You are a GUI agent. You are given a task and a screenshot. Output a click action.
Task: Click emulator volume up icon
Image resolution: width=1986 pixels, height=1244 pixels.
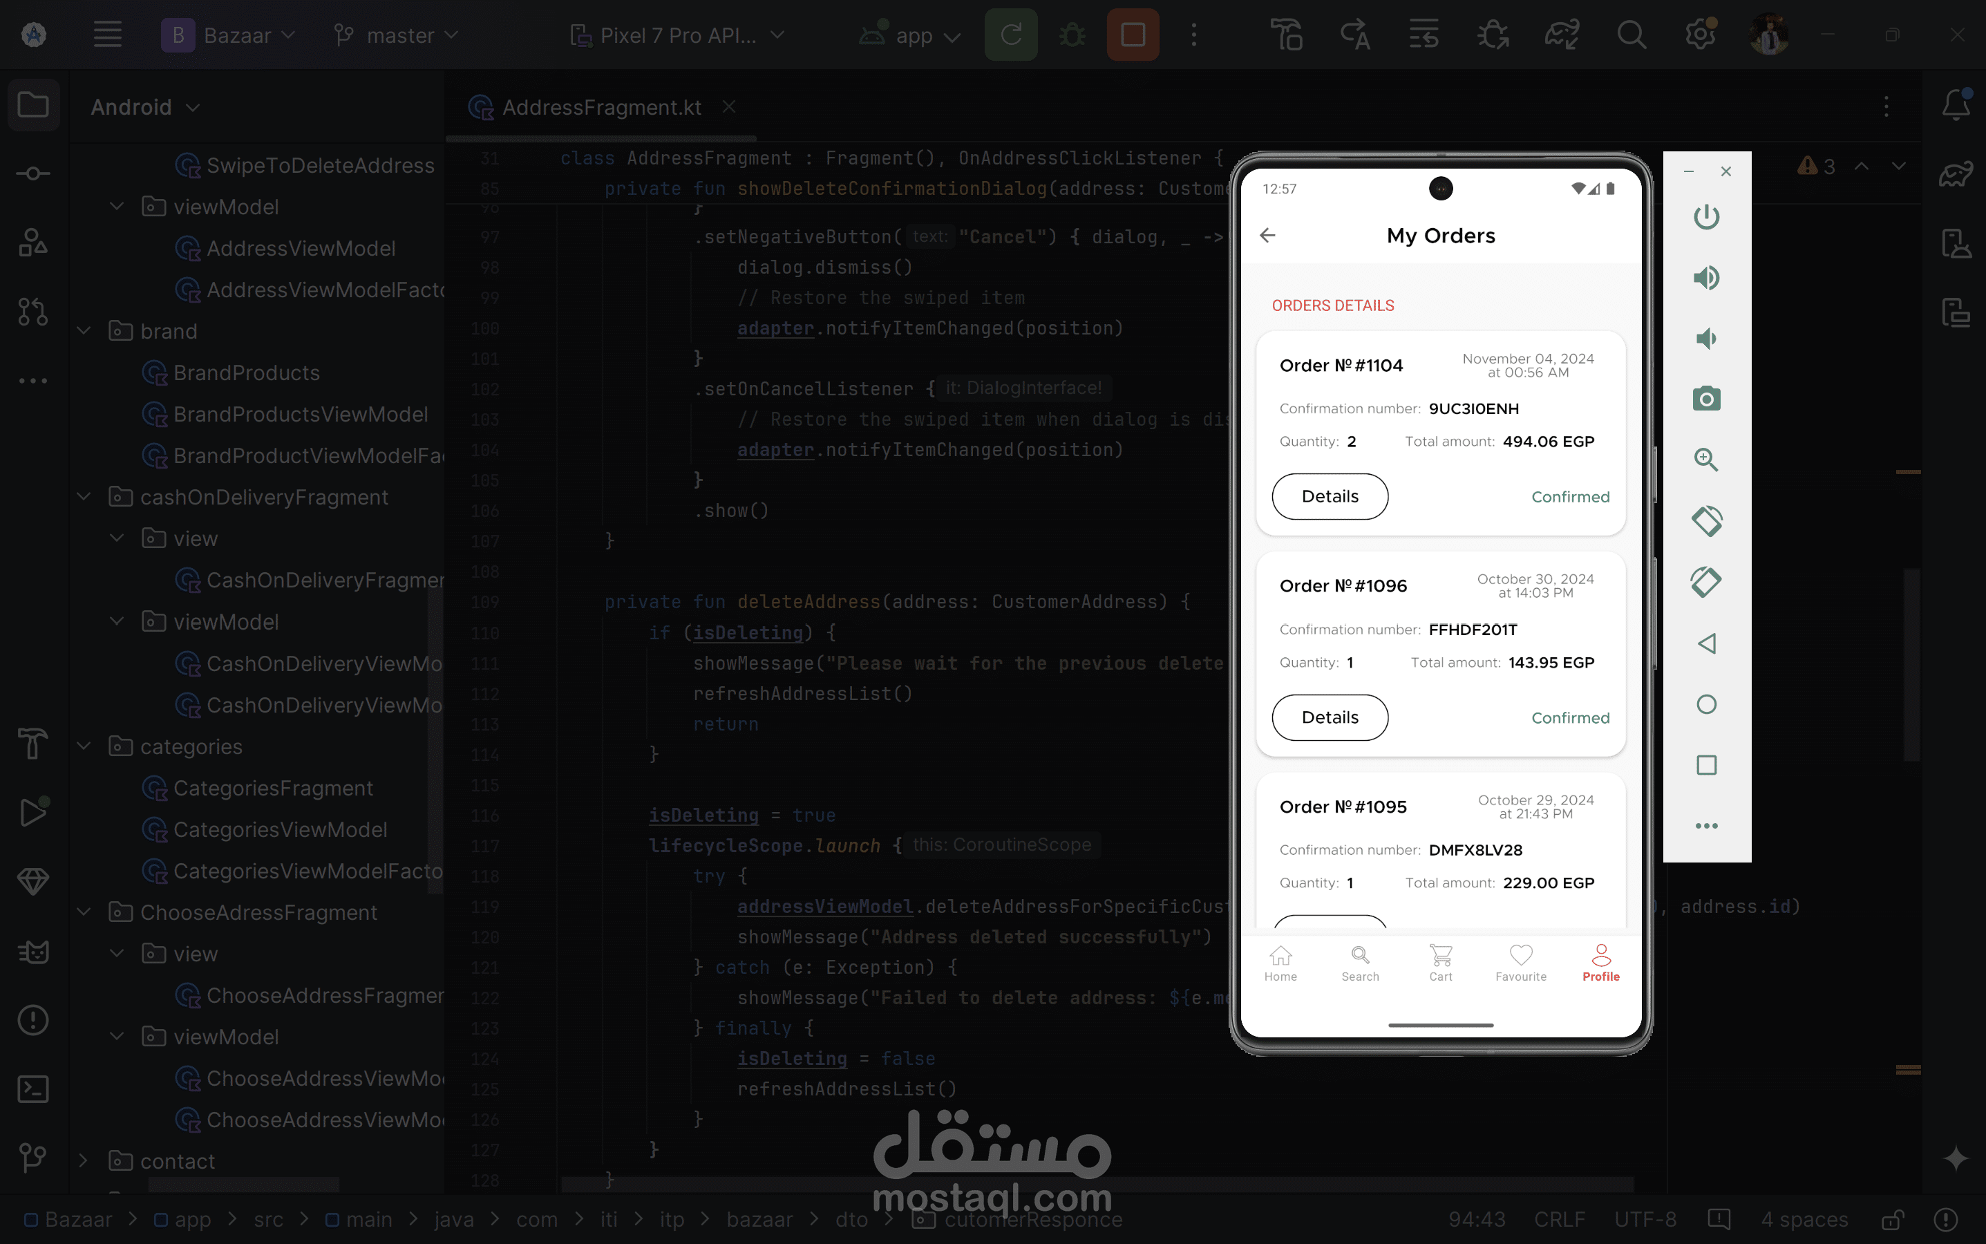click(1706, 278)
